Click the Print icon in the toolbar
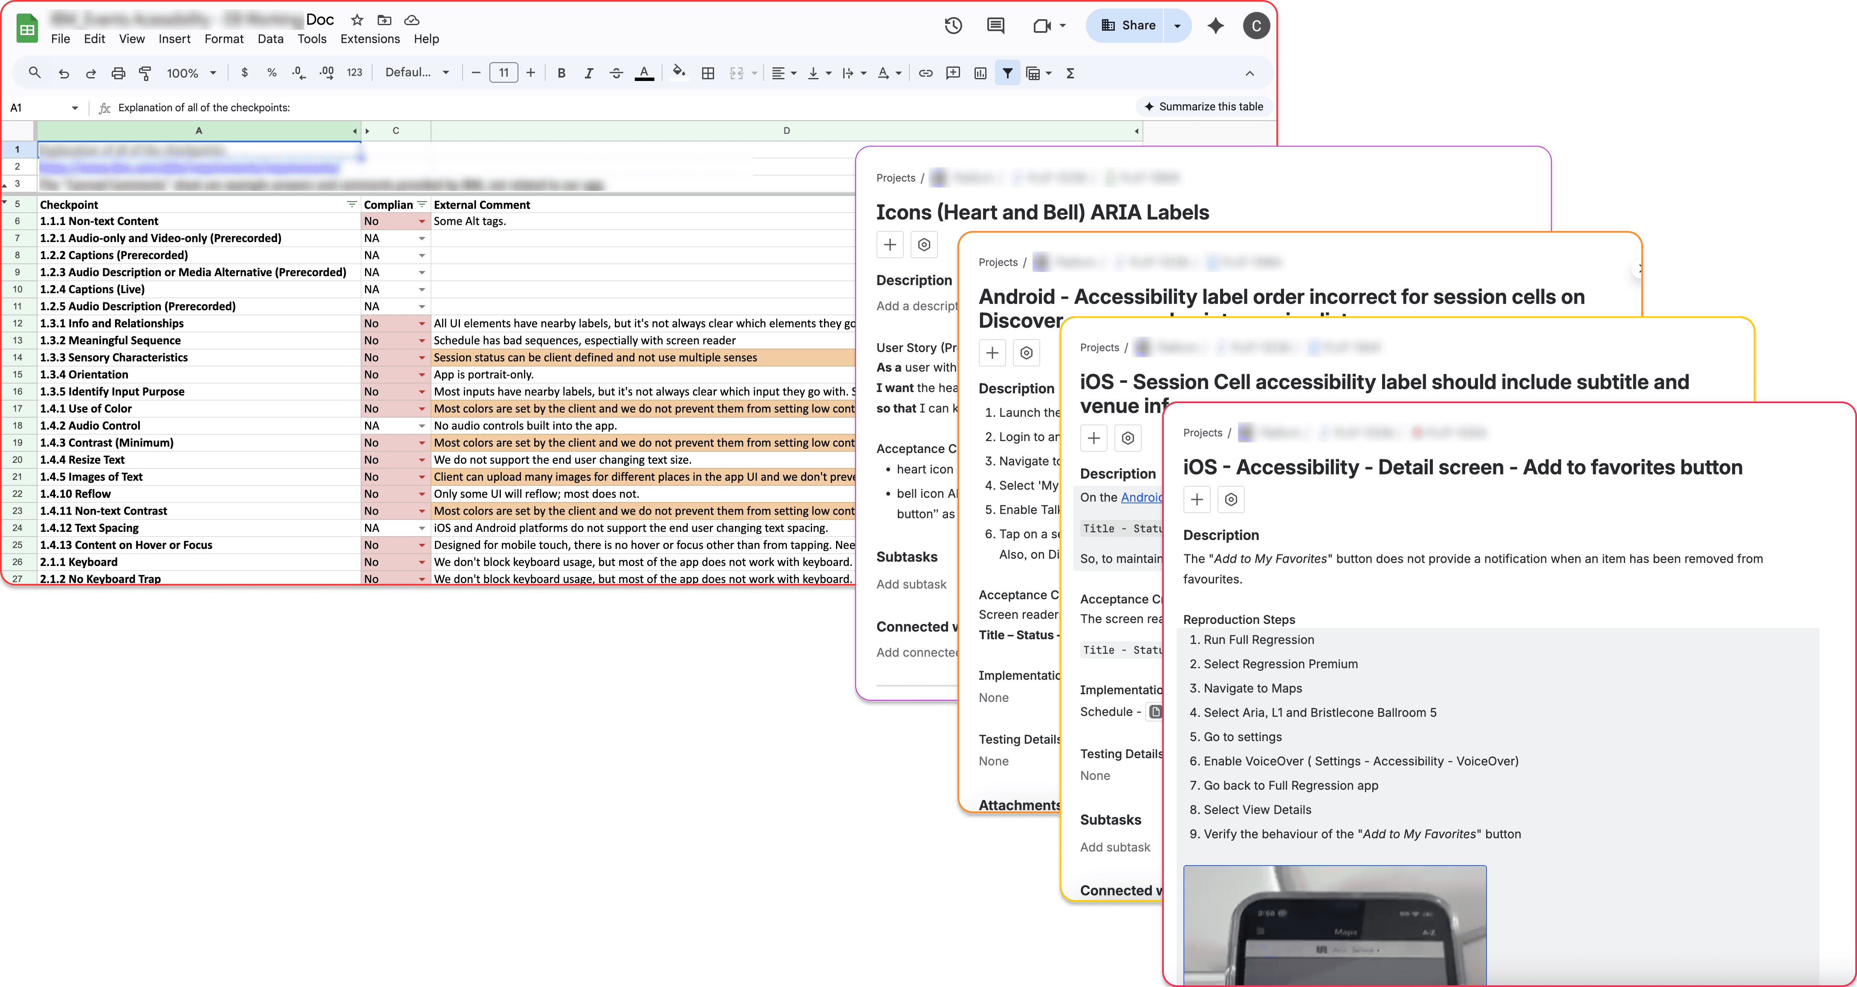Image resolution: width=1857 pixels, height=987 pixels. pos(118,73)
